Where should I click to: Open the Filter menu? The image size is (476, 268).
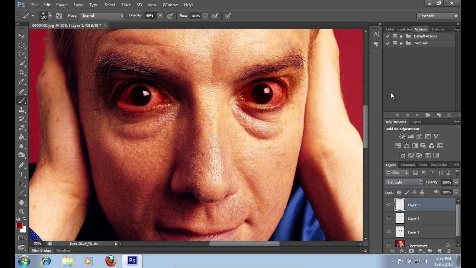(x=126, y=5)
